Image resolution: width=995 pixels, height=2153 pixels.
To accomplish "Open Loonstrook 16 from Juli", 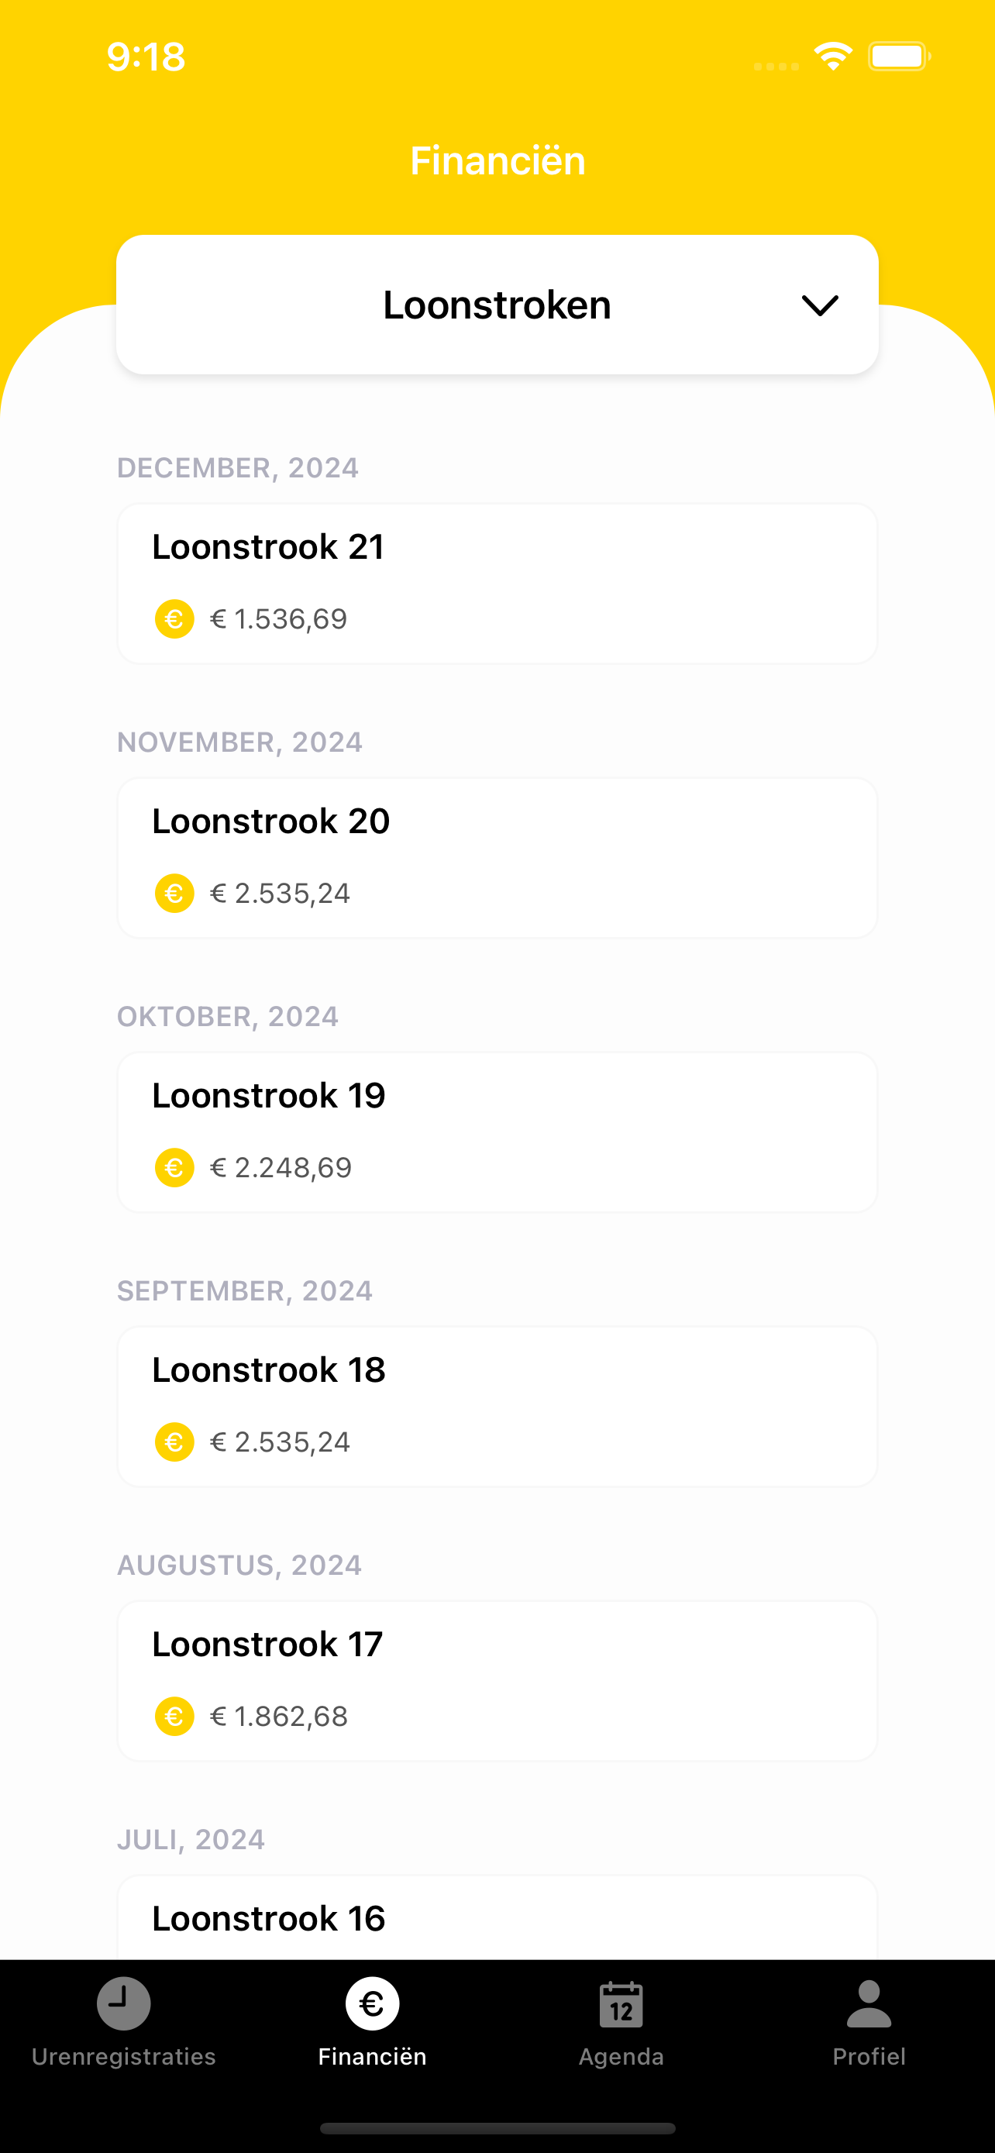I will [x=497, y=1917].
